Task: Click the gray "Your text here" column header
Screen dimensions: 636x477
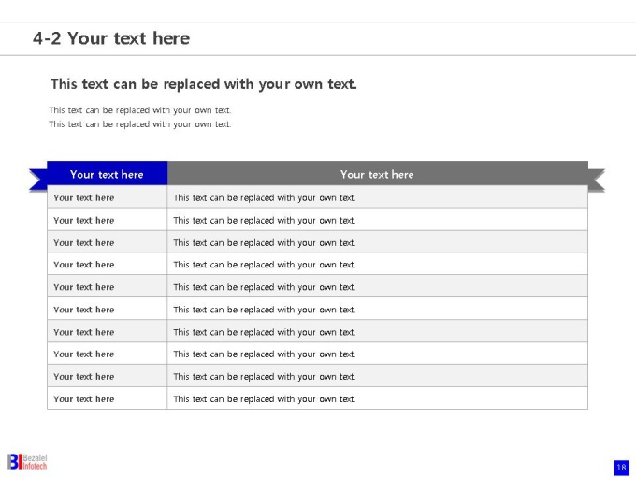Action: [377, 174]
